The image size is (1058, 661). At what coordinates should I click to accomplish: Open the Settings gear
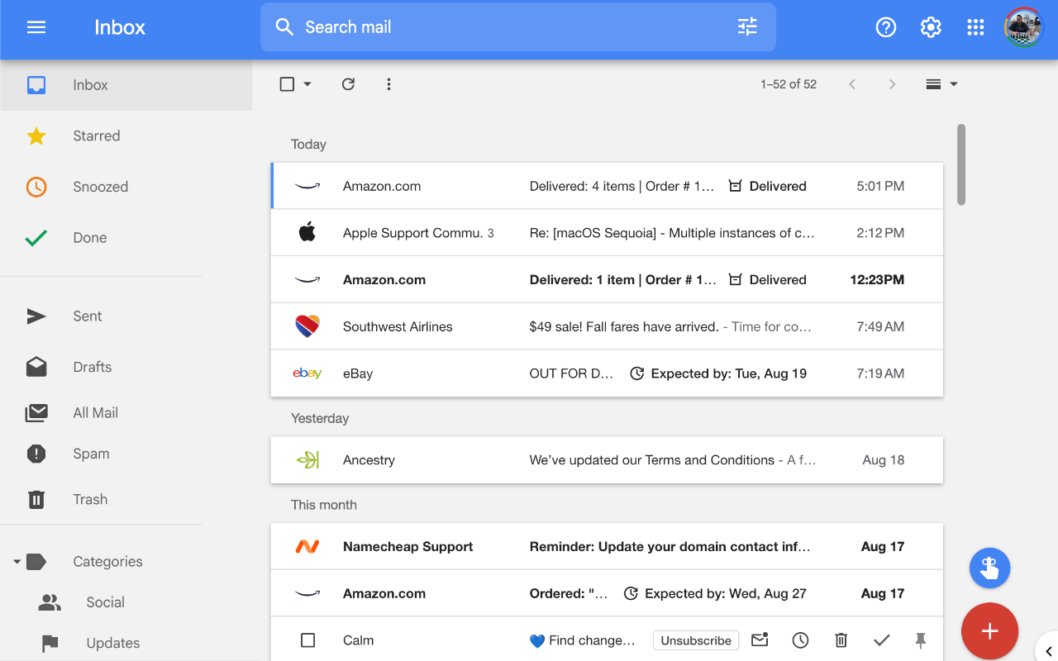931,27
